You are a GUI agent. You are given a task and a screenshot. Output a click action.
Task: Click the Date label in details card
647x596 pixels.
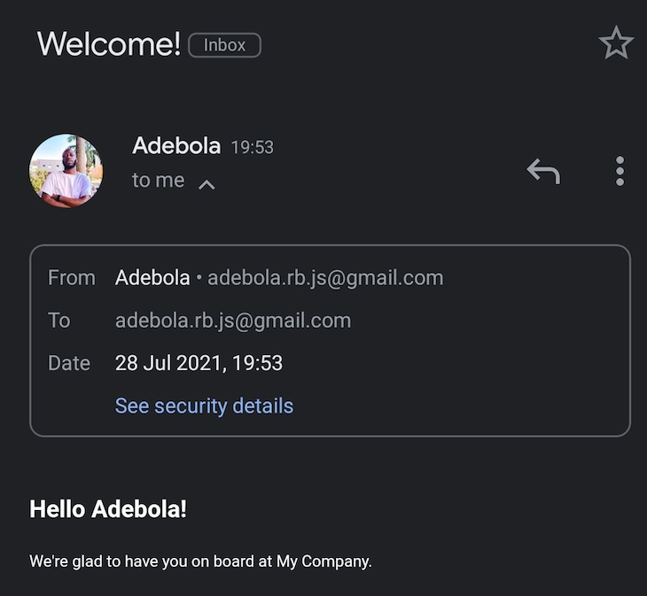click(69, 363)
